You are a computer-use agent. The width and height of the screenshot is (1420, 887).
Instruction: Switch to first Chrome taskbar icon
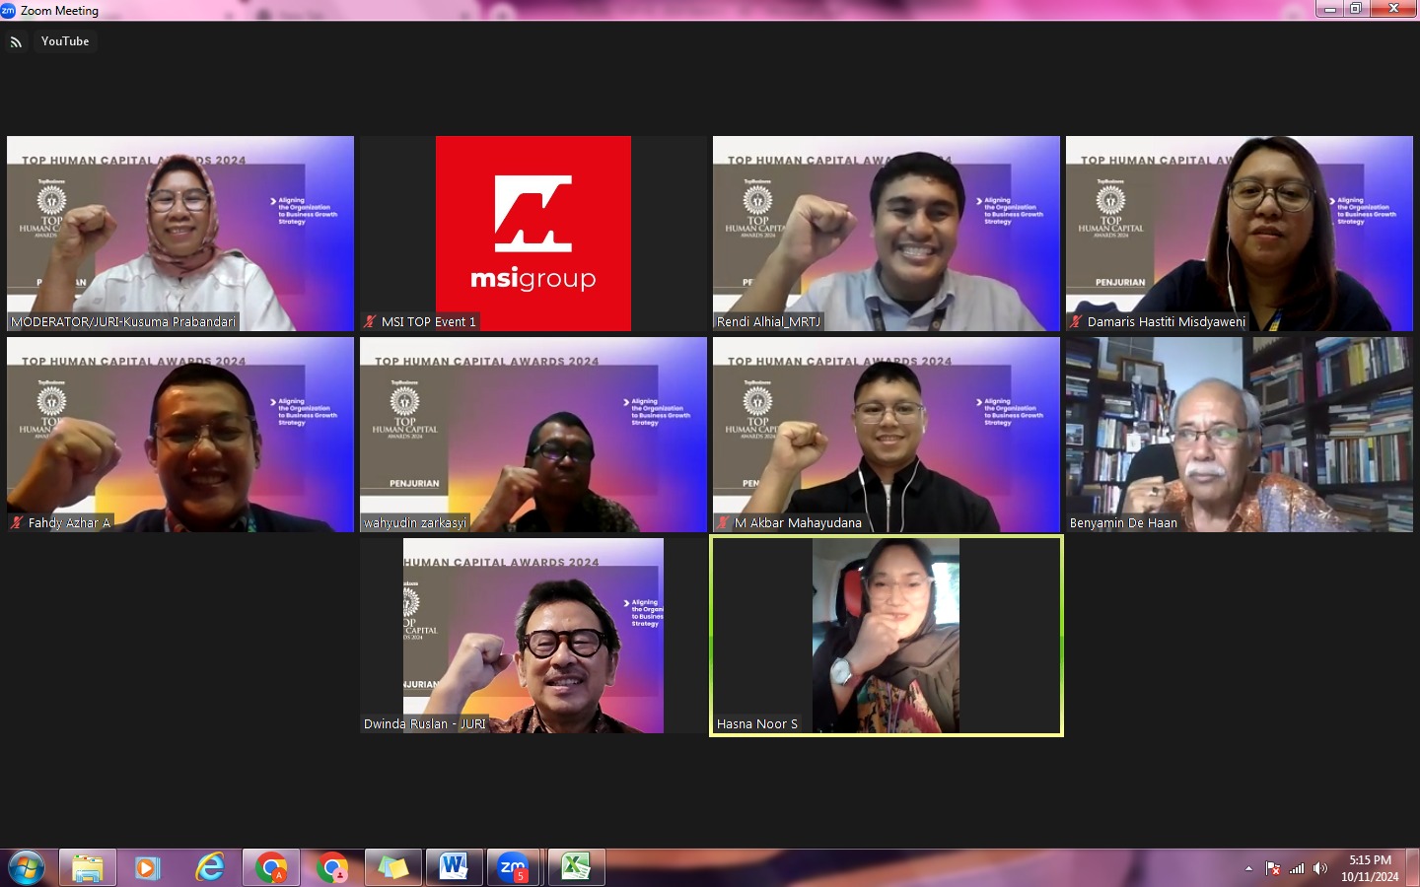click(x=270, y=868)
